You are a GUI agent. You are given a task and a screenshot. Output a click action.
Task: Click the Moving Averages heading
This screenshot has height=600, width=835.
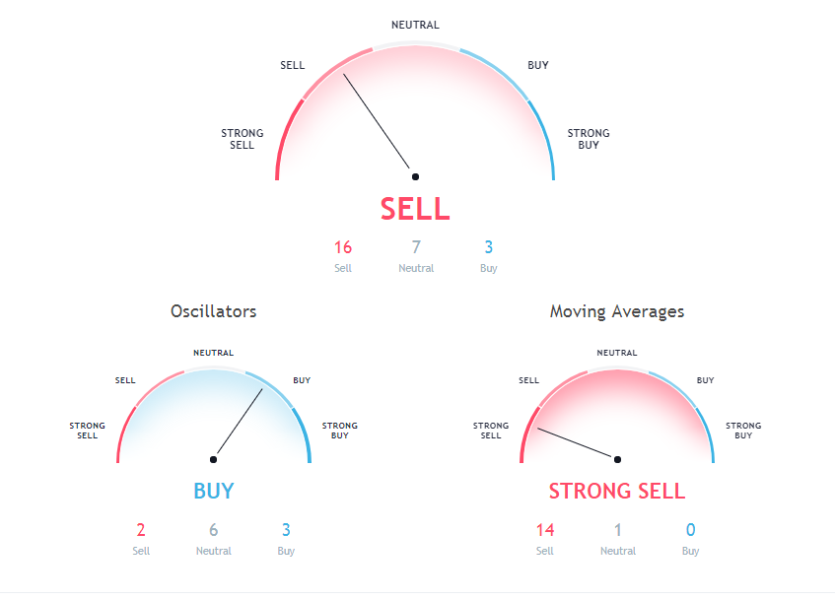(617, 311)
